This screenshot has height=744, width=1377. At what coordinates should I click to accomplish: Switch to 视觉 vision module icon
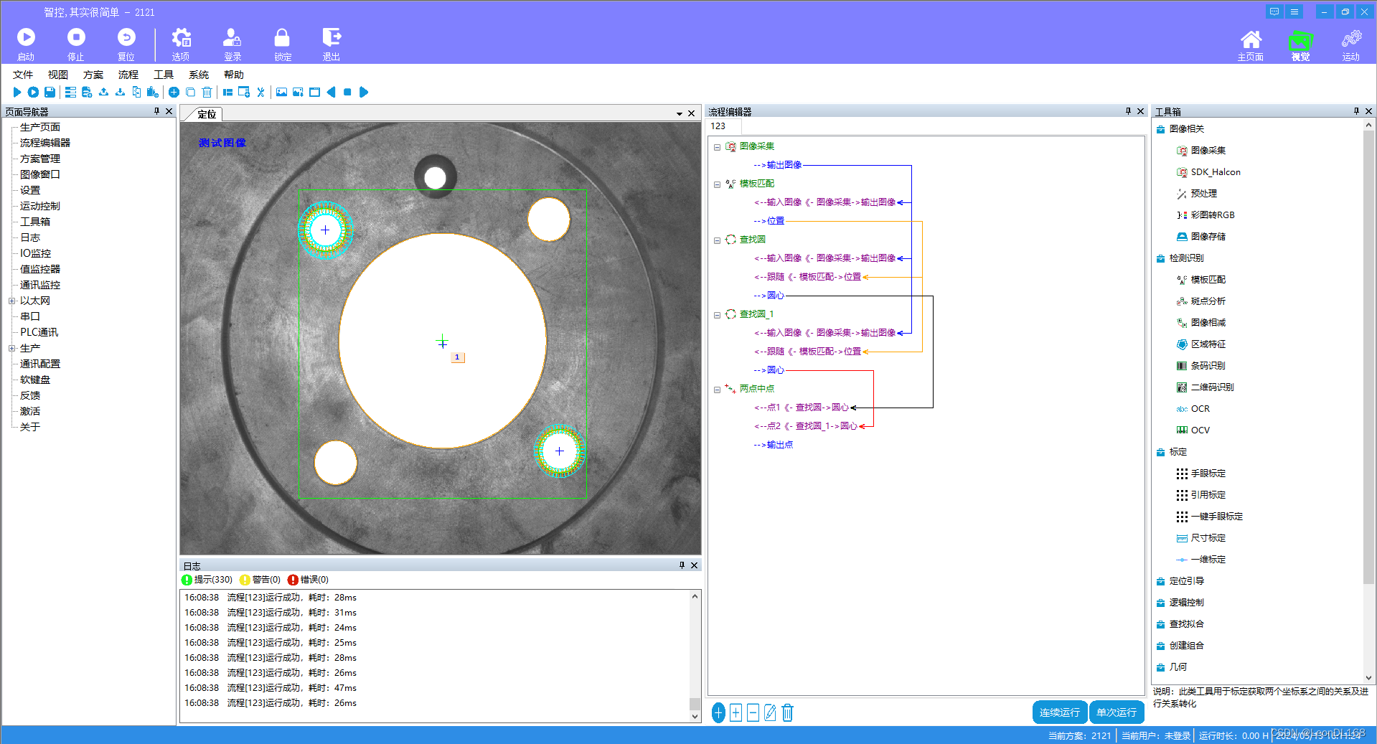click(1300, 45)
